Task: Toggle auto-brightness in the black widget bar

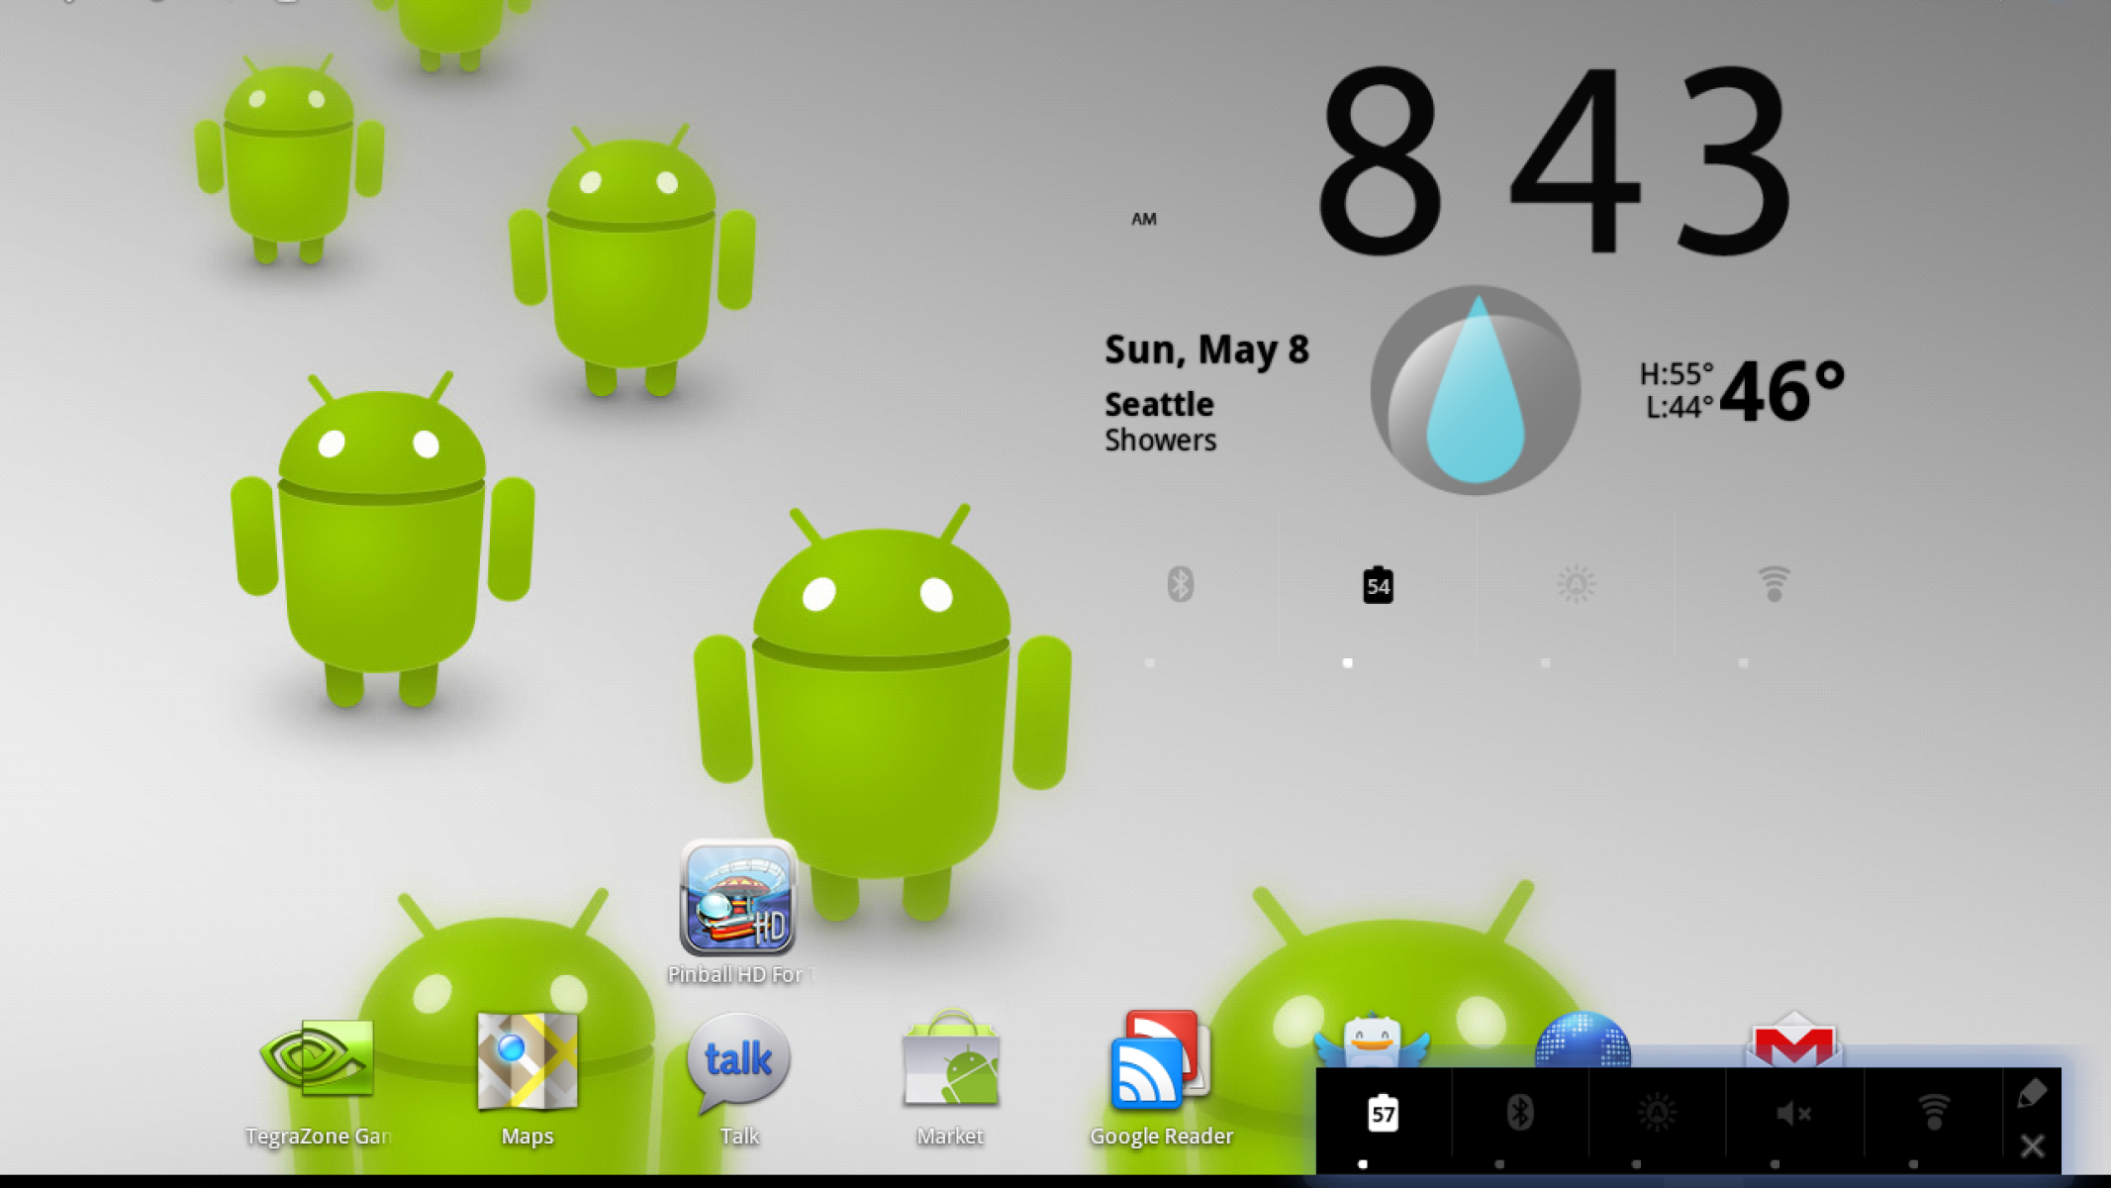Action: [1657, 1113]
